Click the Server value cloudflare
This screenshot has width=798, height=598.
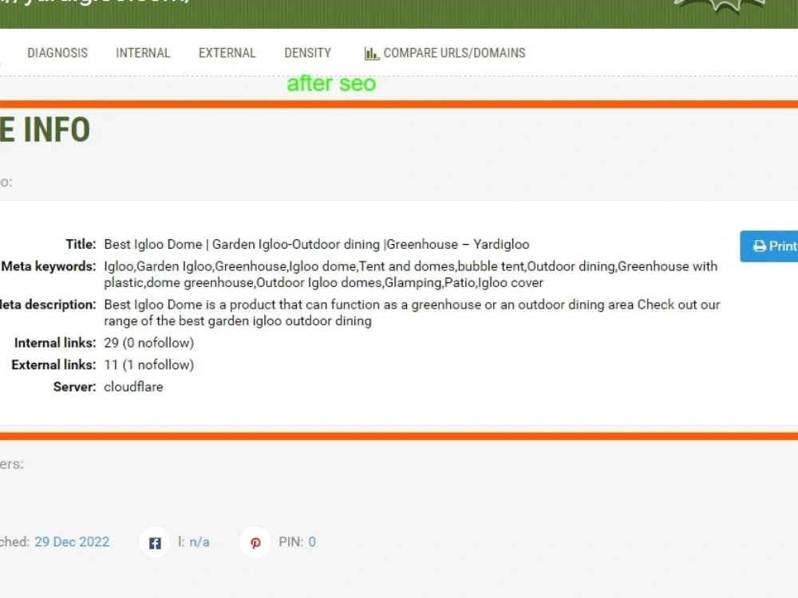point(133,387)
